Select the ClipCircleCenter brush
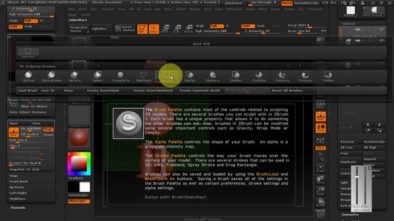 52,76
